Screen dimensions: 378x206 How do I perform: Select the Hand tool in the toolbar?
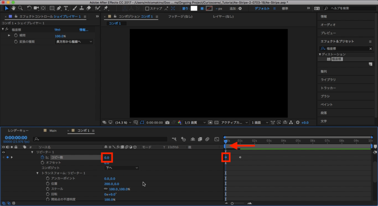click(14, 8)
